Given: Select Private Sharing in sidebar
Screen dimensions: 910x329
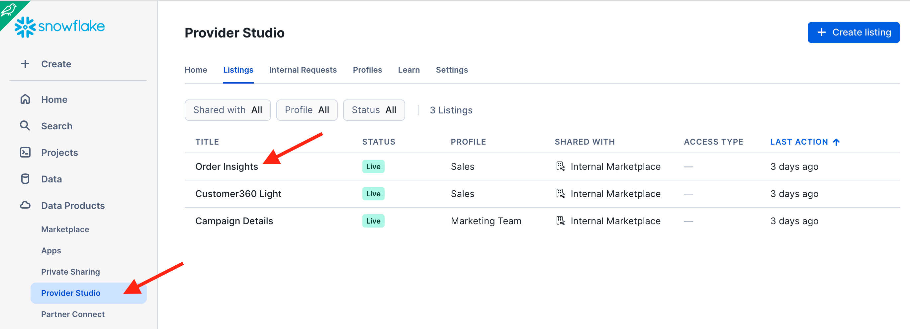Looking at the screenshot, I should [x=70, y=272].
